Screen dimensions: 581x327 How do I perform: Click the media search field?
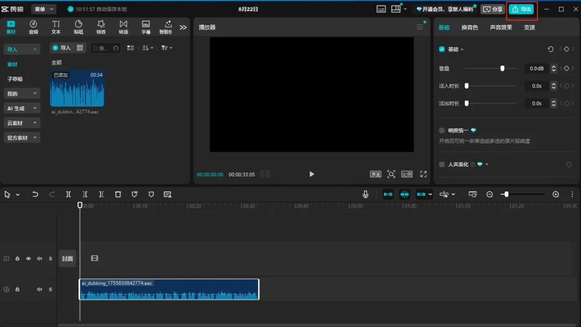(x=105, y=48)
